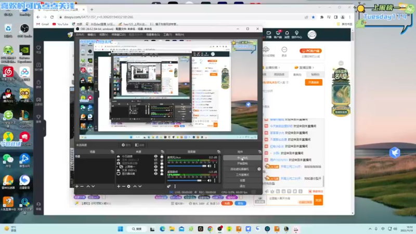The width and height of the screenshot is (416, 234).
Task: Open virtual camera settings gear icon
Action: coord(259,169)
